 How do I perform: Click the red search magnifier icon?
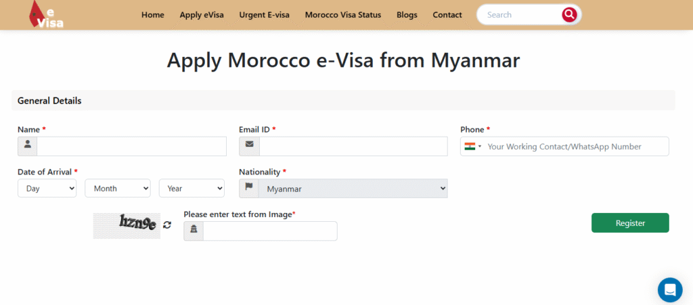[x=569, y=14]
